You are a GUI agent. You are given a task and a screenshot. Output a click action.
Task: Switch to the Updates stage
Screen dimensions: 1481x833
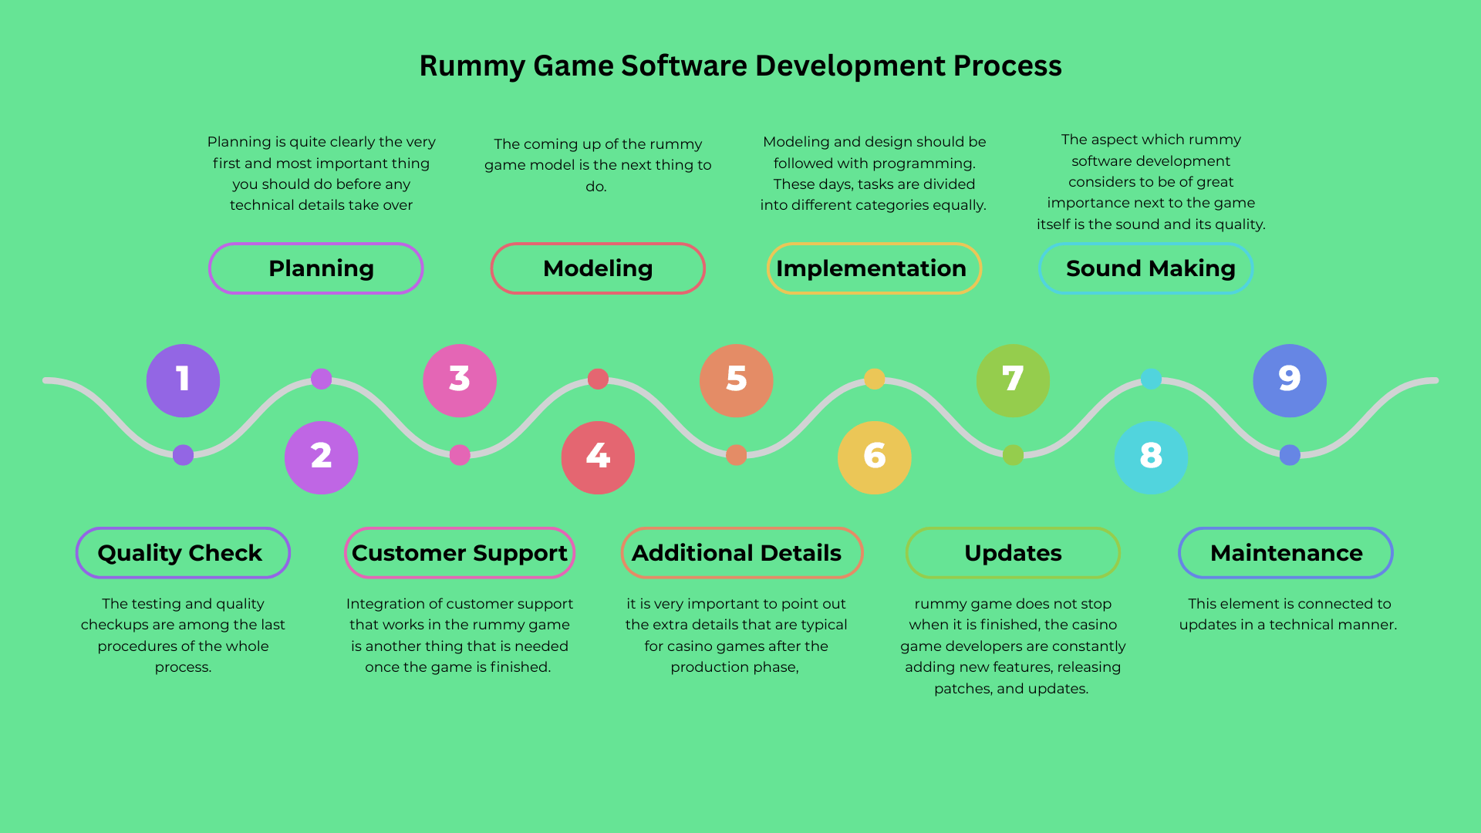tap(1013, 553)
